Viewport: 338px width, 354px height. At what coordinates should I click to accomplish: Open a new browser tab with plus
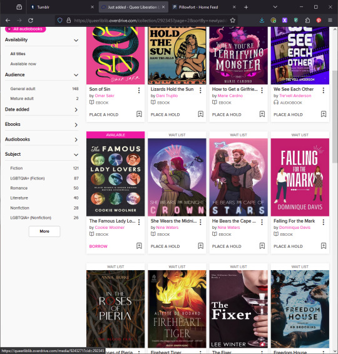tap(246, 8)
